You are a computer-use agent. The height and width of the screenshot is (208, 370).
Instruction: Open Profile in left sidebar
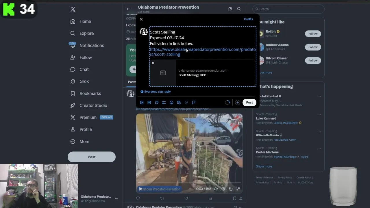[81, 129]
